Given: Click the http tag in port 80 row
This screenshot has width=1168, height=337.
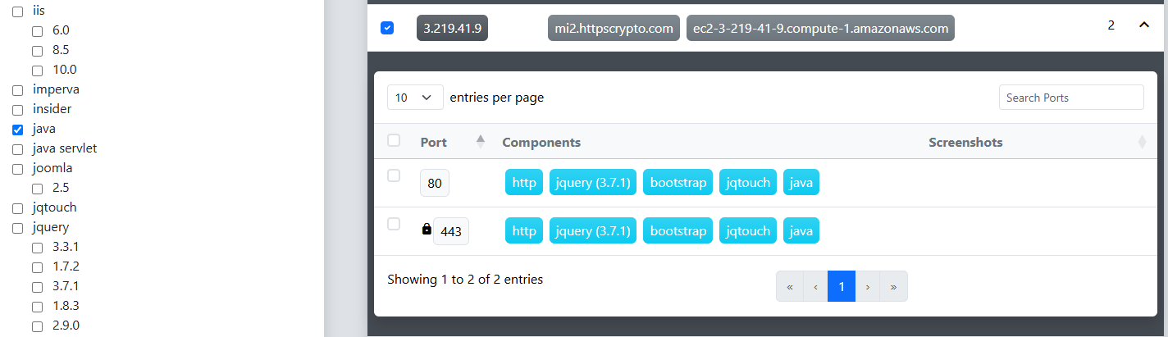Looking at the screenshot, I should (x=524, y=183).
